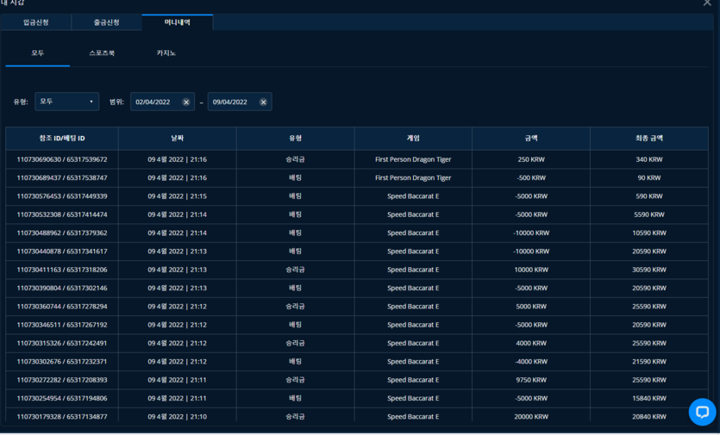
Task: Click the 09 4월 2022 | 21:10 date
Action: point(178,417)
